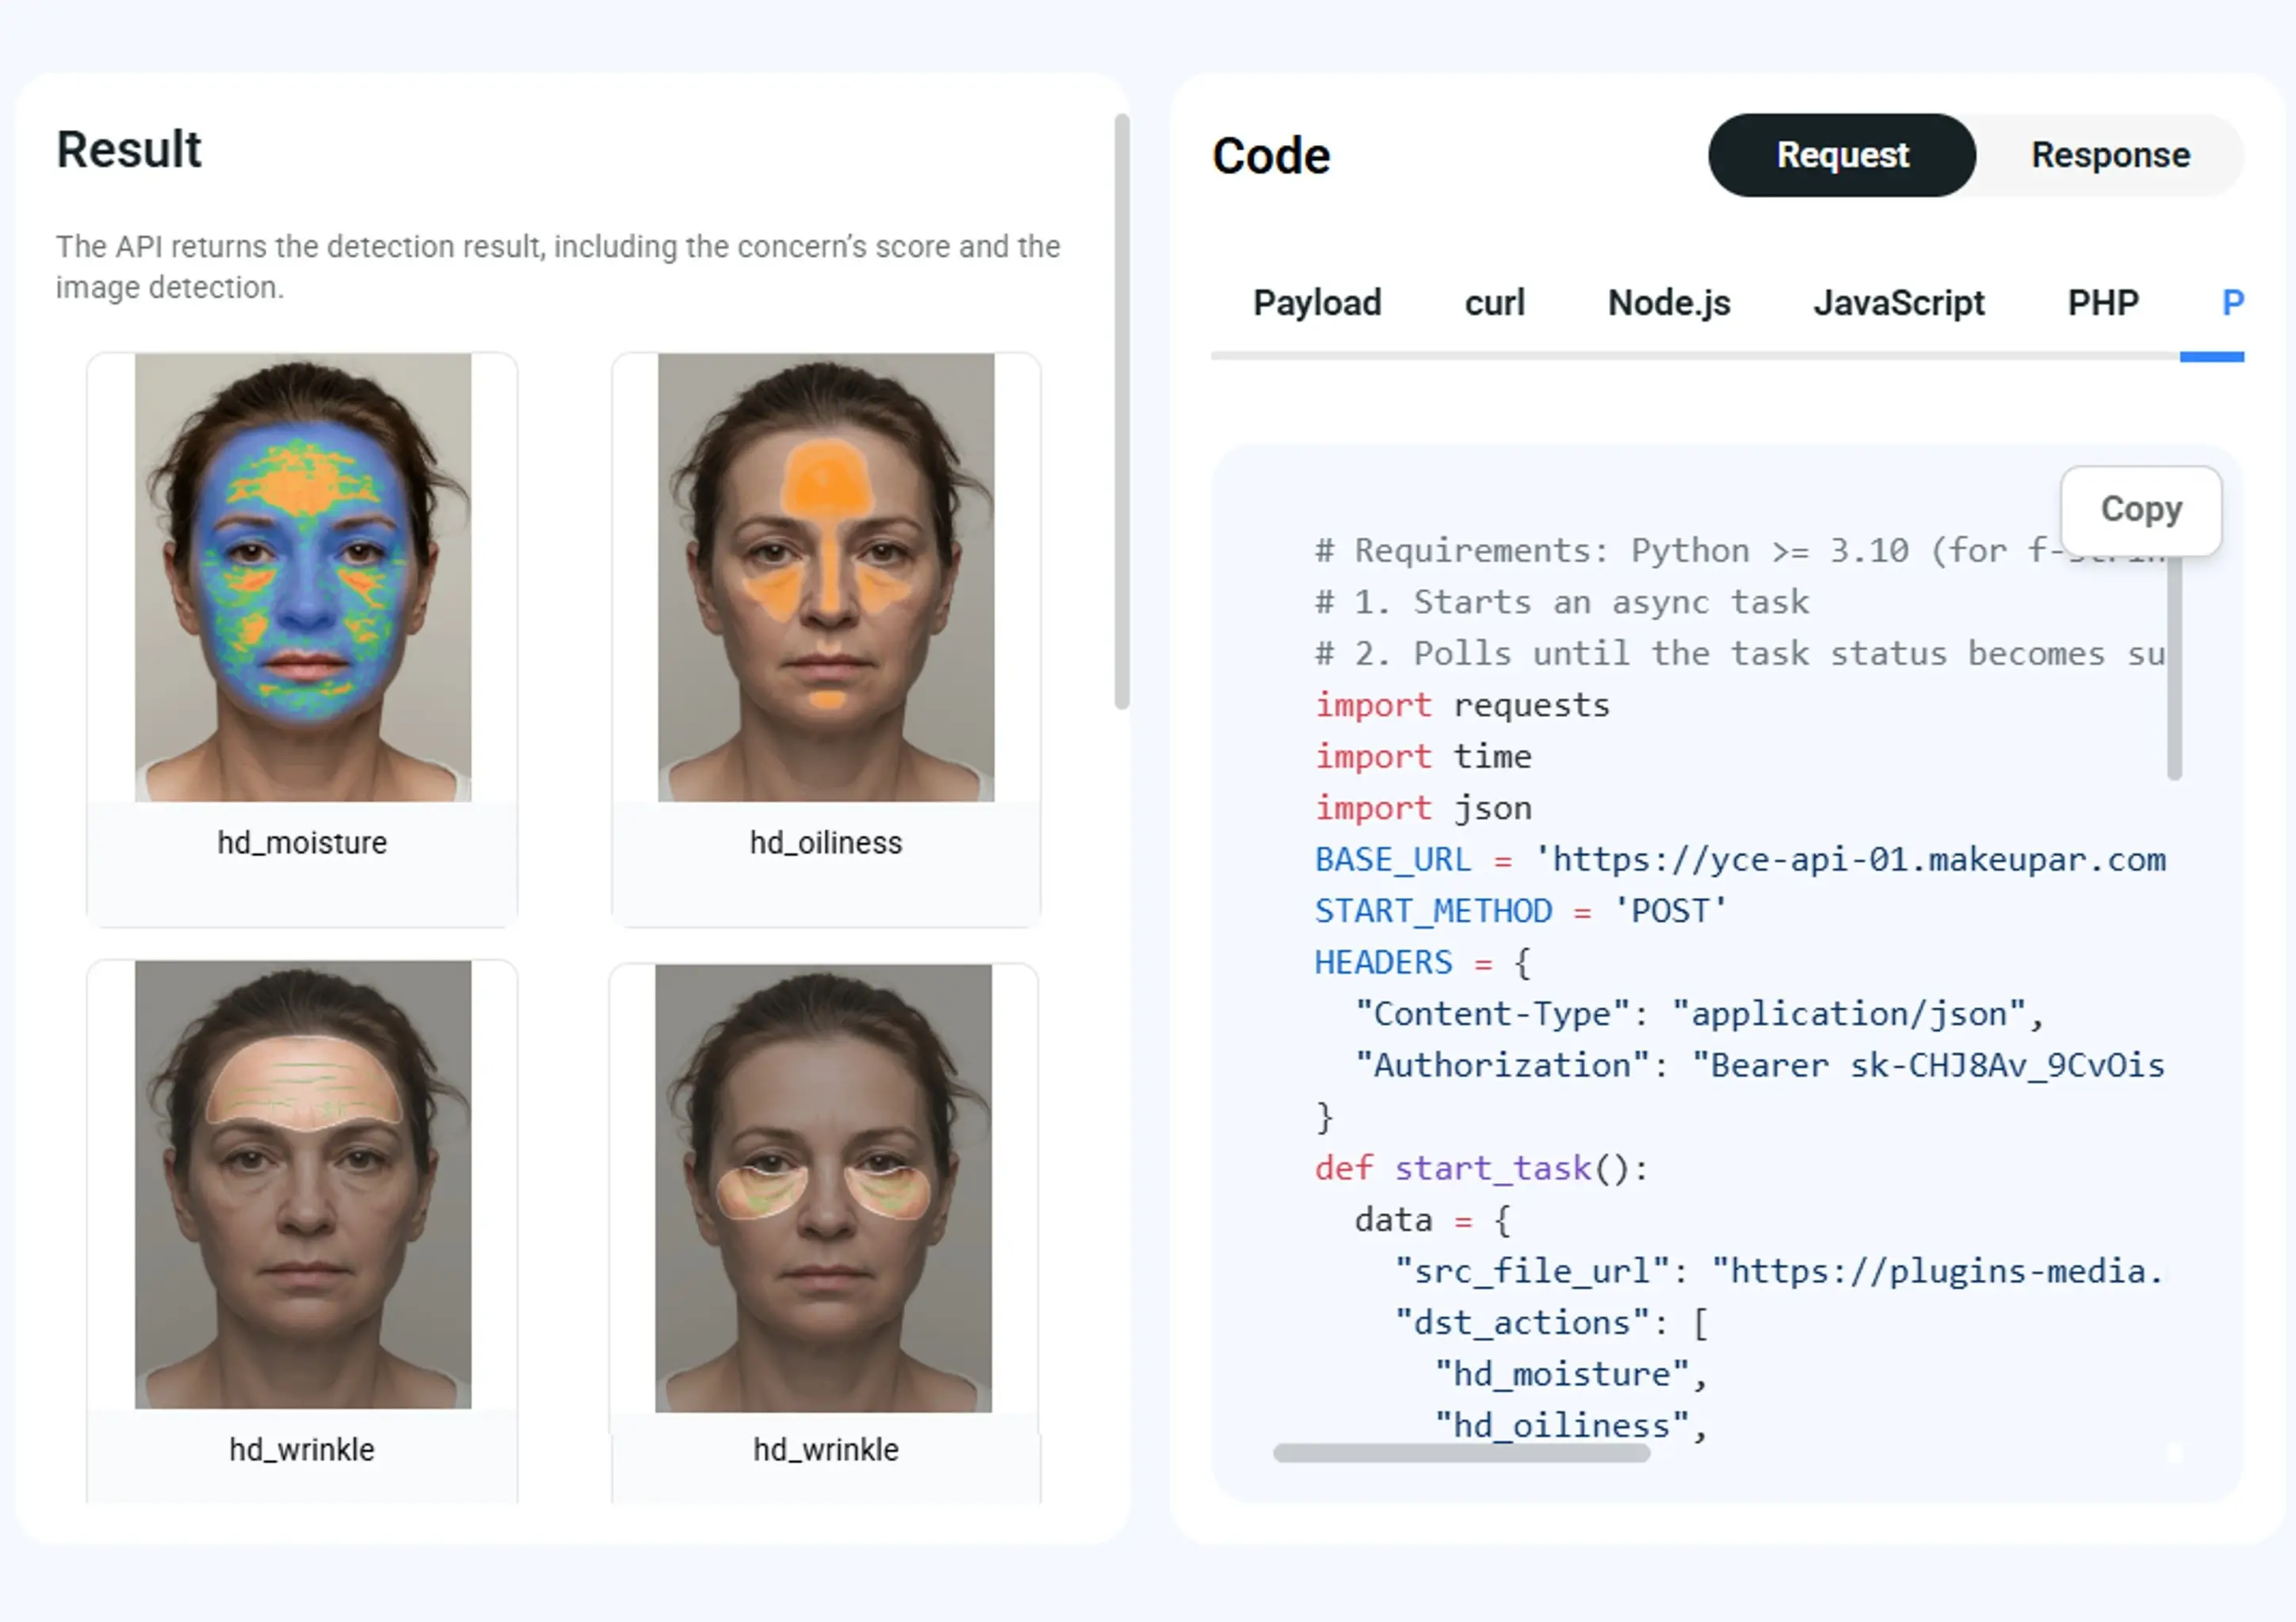Image resolution: width=2296 pixels, height=1622 pixels.
Task: Click the Result heading
Action: (x=129, y=150)
